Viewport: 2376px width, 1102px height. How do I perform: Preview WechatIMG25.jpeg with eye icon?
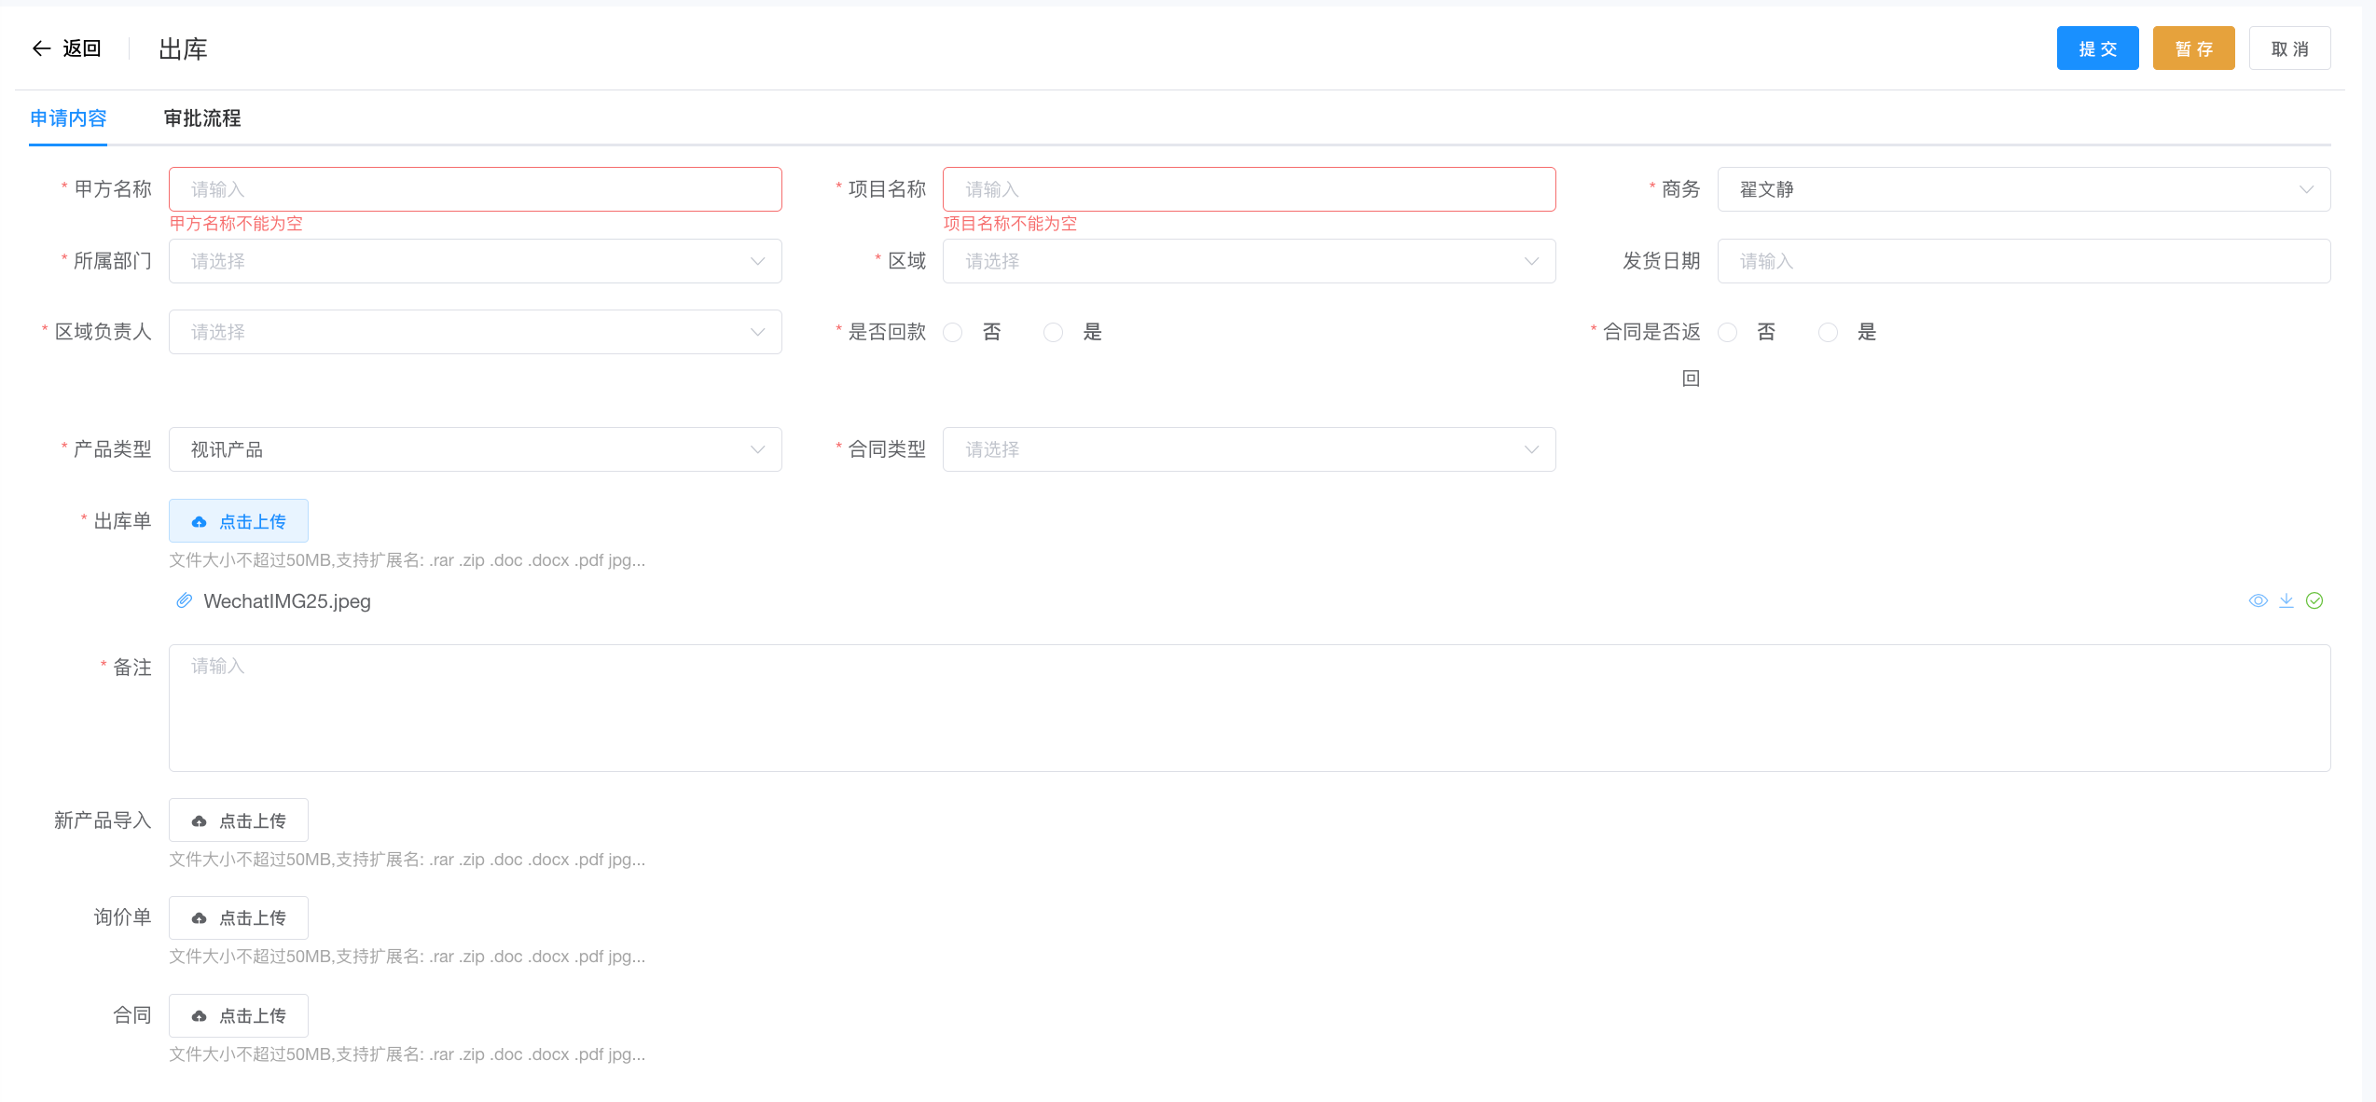(2258, 601)
